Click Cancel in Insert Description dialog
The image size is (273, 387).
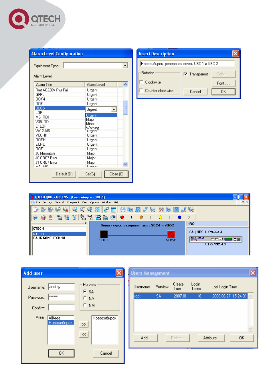coord(195,92)
